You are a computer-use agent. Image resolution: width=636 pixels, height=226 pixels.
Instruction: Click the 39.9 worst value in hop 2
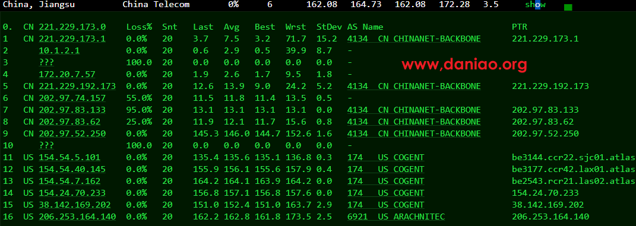click(296, 50)
